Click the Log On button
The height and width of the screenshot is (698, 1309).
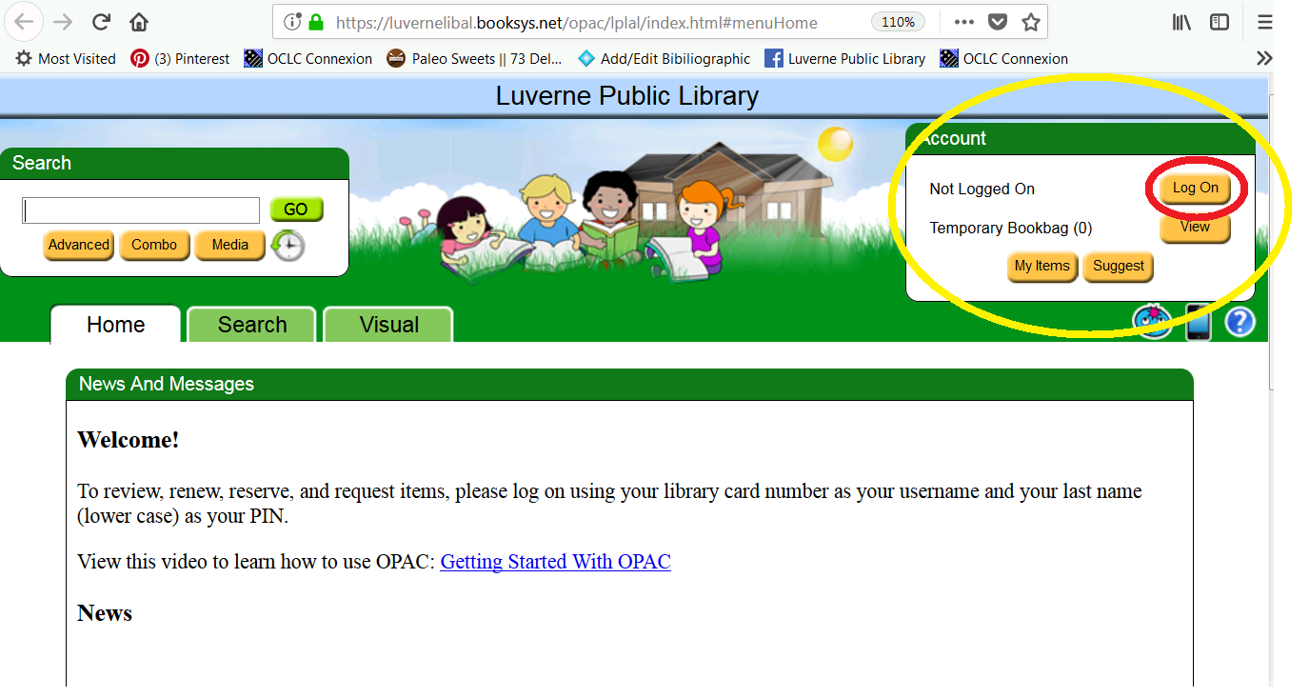(1195, 188)
